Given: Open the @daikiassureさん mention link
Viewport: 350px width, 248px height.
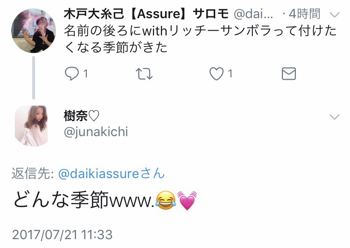Looking at the screenshot, I should (x=112, y=173).
